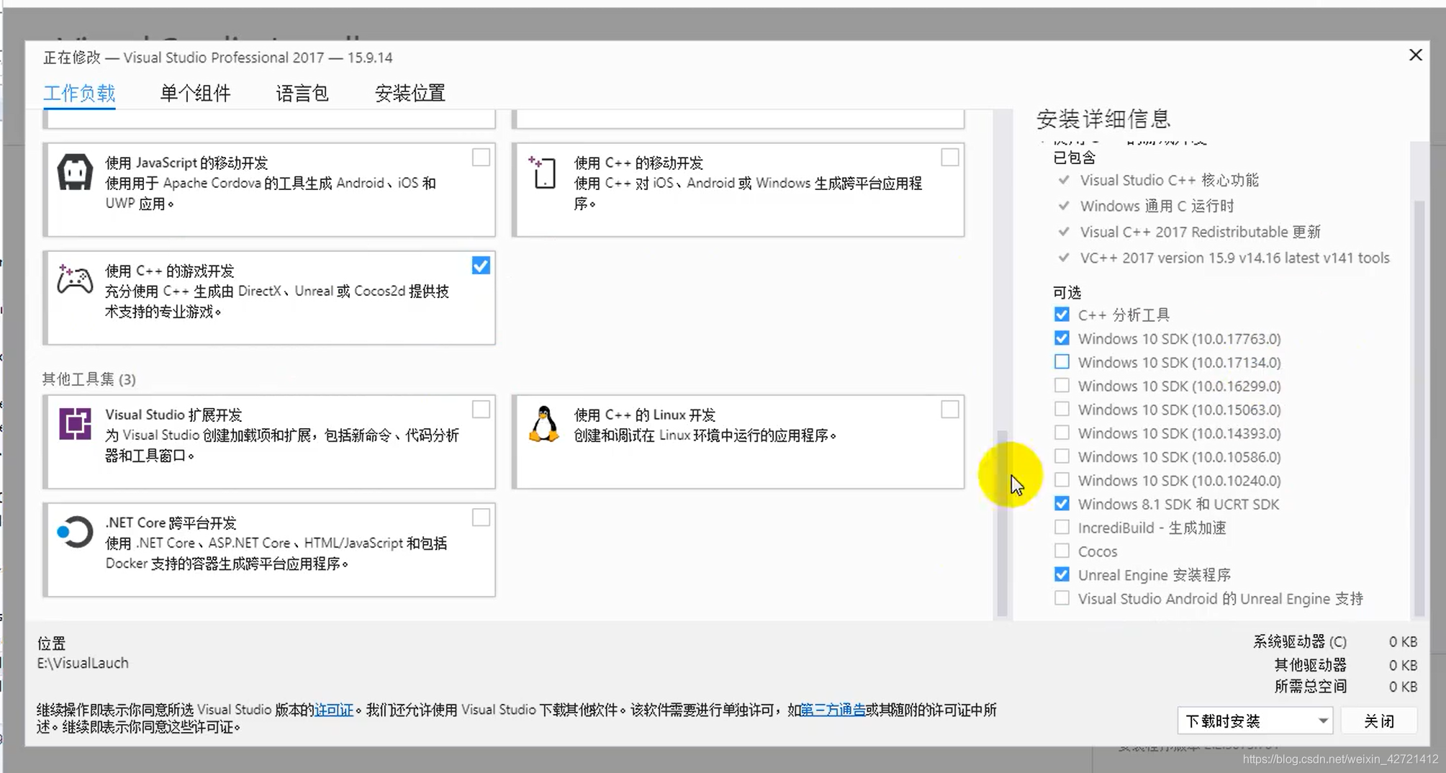
Task: Uncheck Windows 8.1 SDK 和 UCRT SDK
Action: click(1062, 504)
